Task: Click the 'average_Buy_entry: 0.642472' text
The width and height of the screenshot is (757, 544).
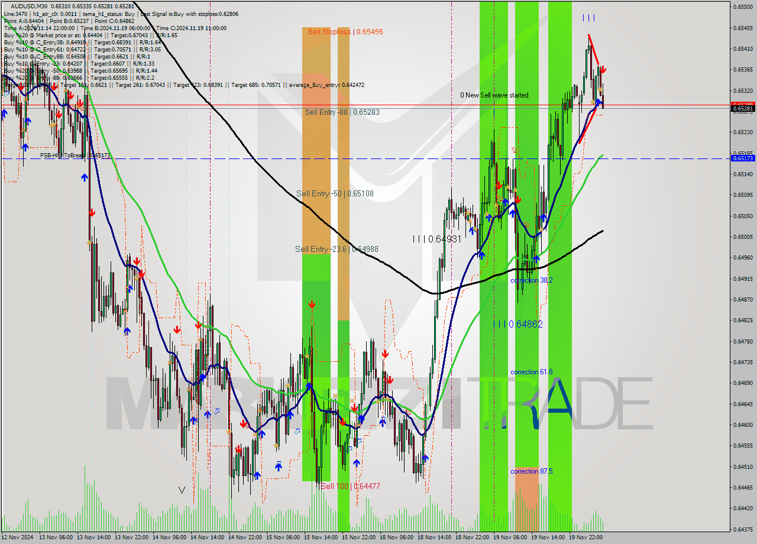Action: tap(326, 85)
